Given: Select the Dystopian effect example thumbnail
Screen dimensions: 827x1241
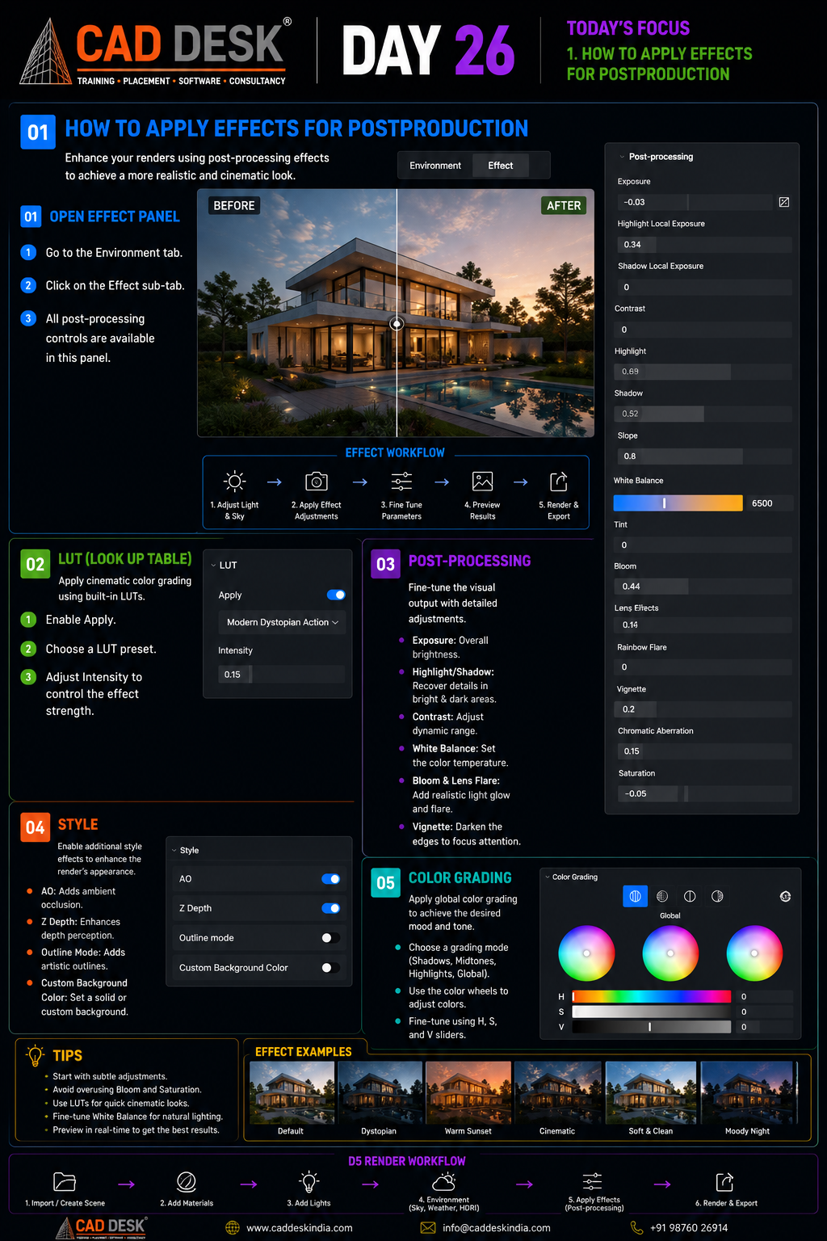Looking at the screenshot, I should pyautogui.click(x=380, y=1092).
